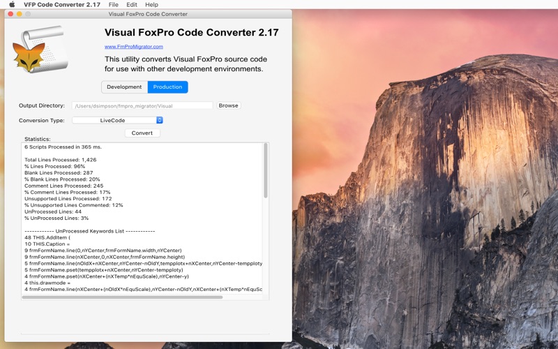
Task: Switch to Production mode
Action: click(x=167, y=87)
